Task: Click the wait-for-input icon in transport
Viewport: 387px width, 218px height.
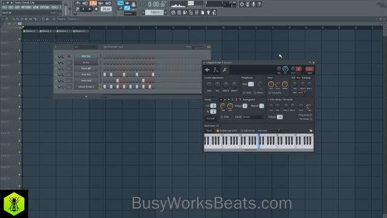Action: pyautogui.click(x=85, y=3)
